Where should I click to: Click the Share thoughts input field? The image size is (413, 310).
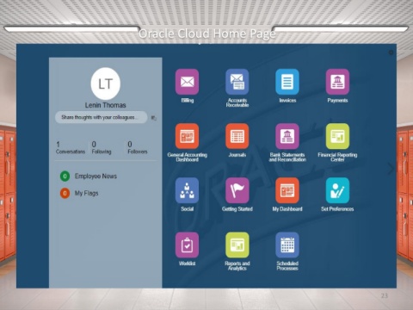point(102,117)
